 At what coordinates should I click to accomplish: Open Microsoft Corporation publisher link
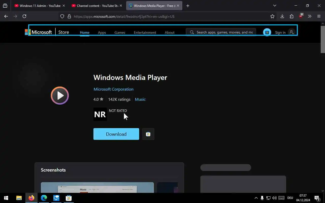pyautogui.click(x=113, y=89)
